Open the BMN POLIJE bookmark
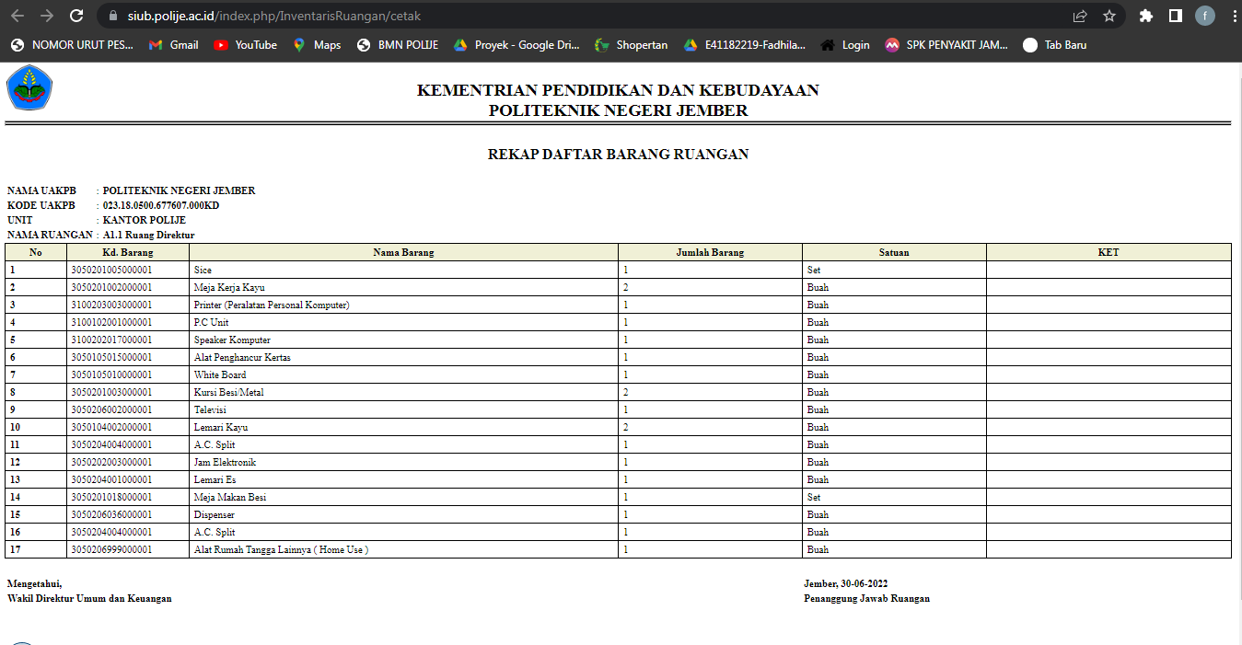The height and width of the screenshot is (645, 1242). click(x=397, y=44)
